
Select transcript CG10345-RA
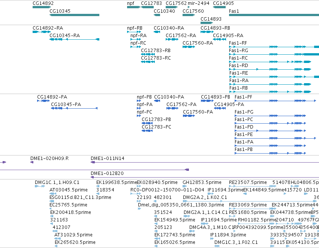65,35
